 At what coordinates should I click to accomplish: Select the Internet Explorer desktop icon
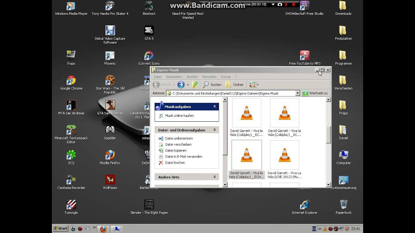point(304,207)
